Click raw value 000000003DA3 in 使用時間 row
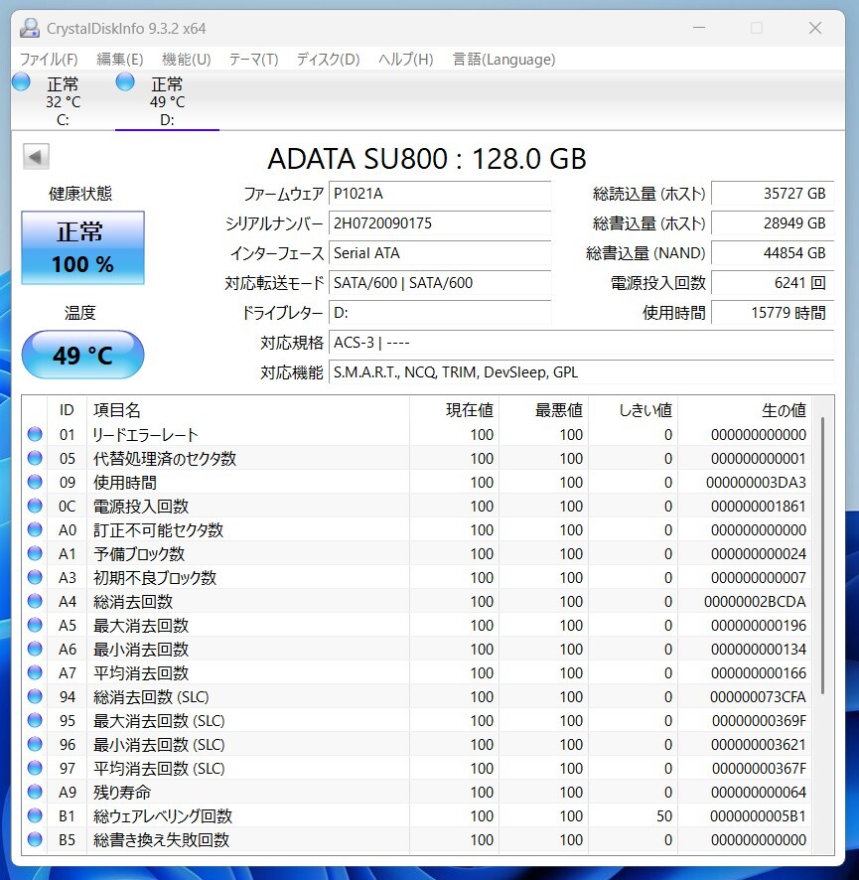The width and height of the screenshot is (859, 880). 756,483
